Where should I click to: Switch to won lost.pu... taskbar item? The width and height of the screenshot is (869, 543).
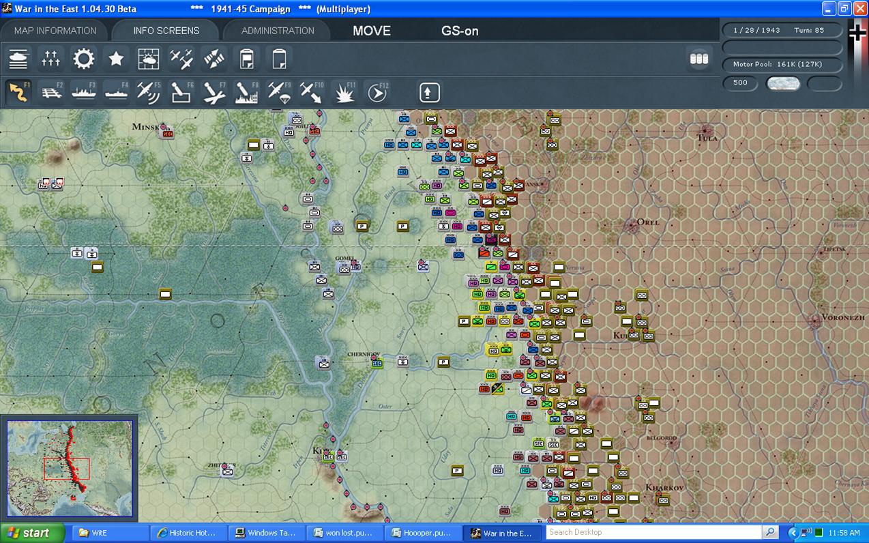pyautogui.click(x=343, y=533)
